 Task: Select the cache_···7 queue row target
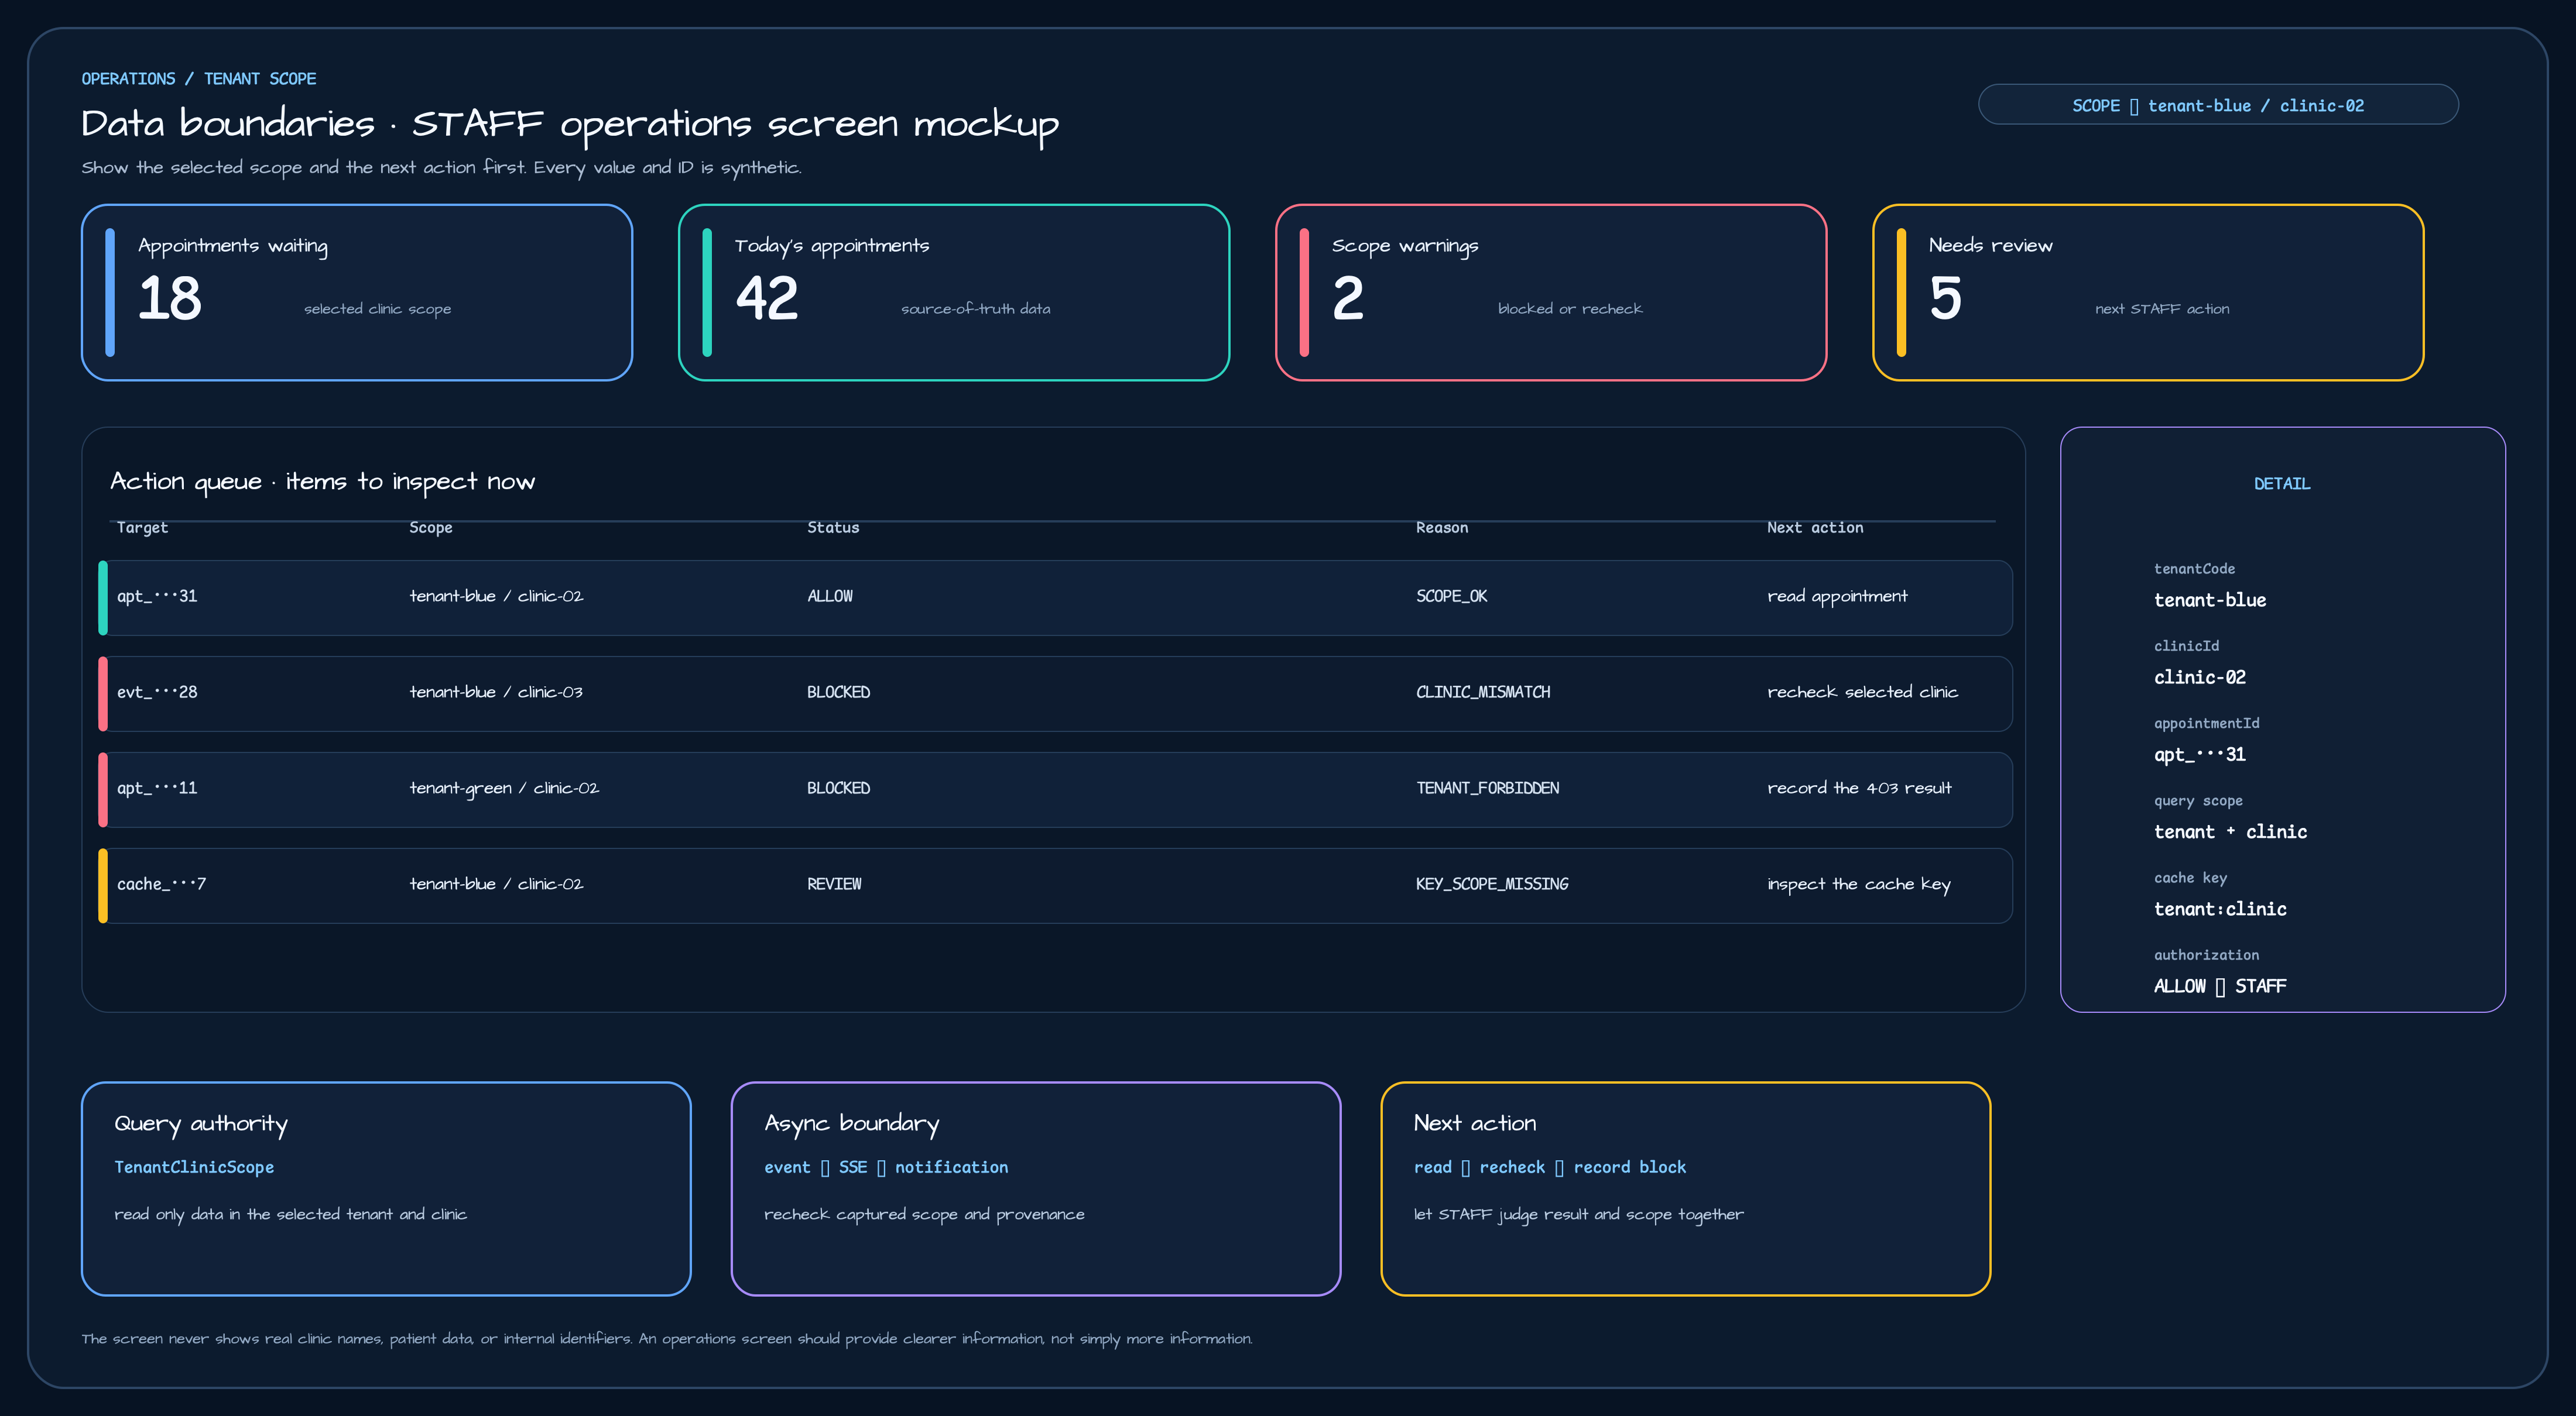point(161,884)
